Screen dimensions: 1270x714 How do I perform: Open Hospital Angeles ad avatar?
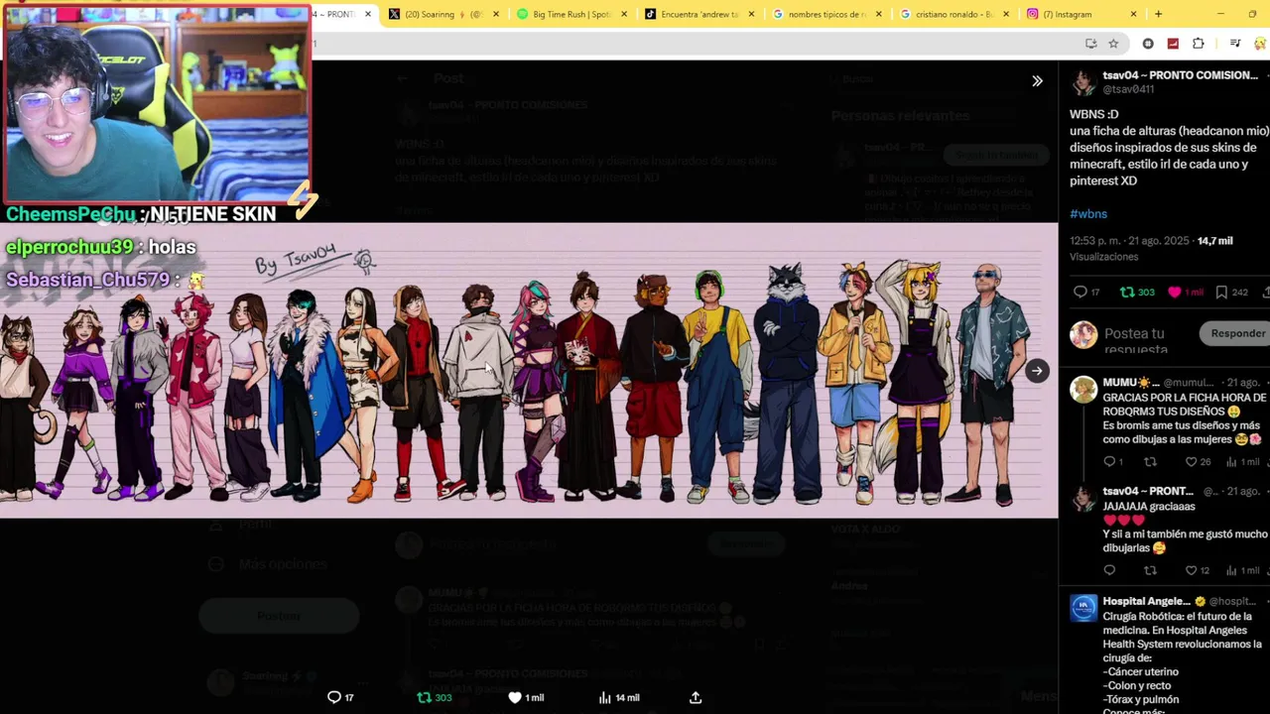point(1083,607)
